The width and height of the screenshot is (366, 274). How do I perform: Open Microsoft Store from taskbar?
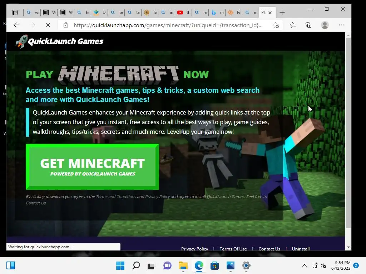point(214,265)
